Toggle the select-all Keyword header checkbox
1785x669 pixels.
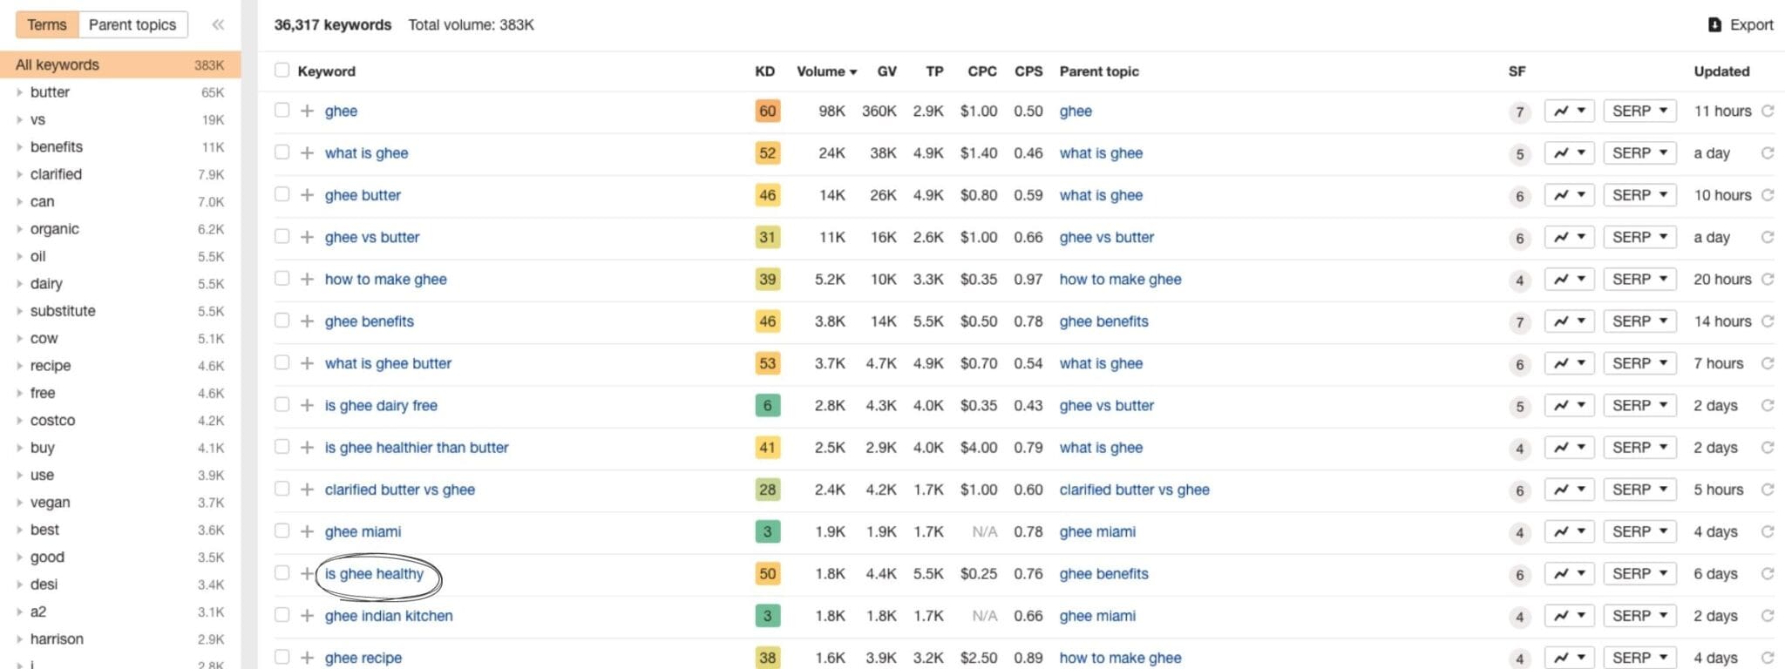click(x=282, y=71)
